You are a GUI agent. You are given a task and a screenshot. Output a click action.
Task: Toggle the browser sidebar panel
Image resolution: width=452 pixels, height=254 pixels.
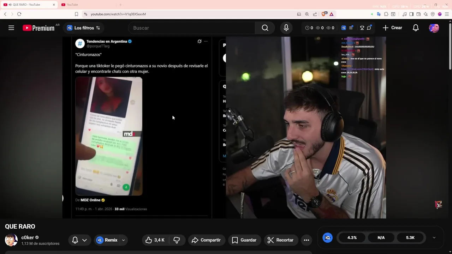click(411, 14)
